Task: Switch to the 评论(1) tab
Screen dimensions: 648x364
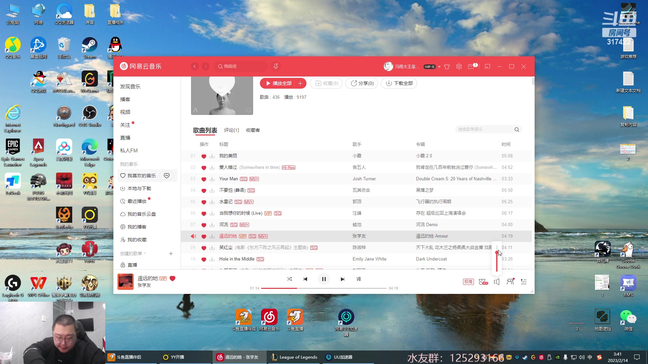Action: (232, 130)
